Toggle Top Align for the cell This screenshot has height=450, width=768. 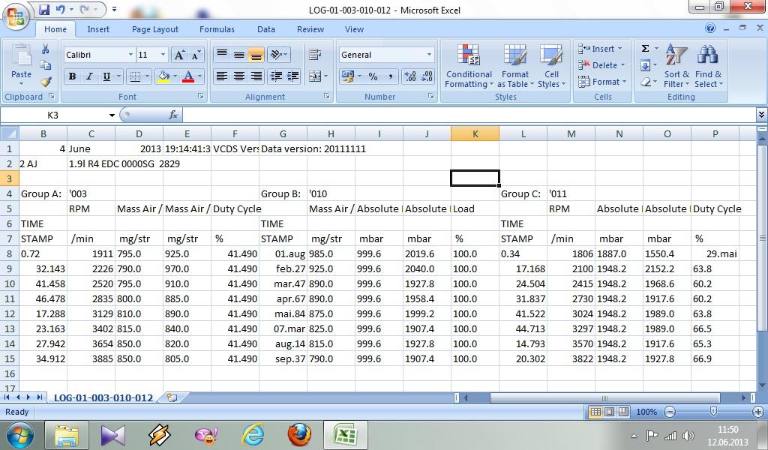(222, 54)
